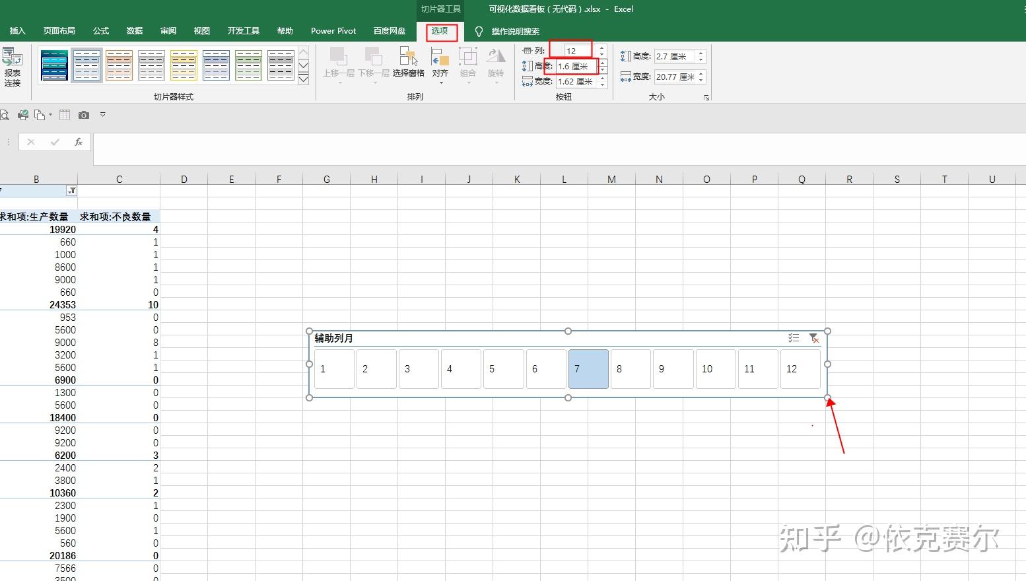
Task: Expand the slicer styles gallery (more)
Action: (304, 79)
